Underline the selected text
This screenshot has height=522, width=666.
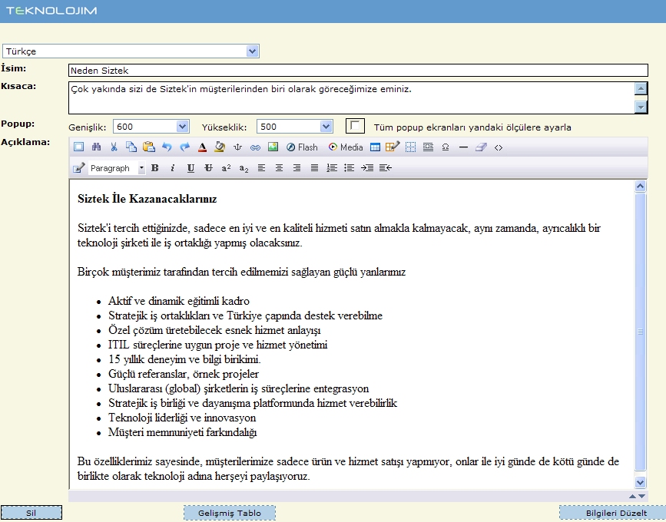(x=191, y=168)
